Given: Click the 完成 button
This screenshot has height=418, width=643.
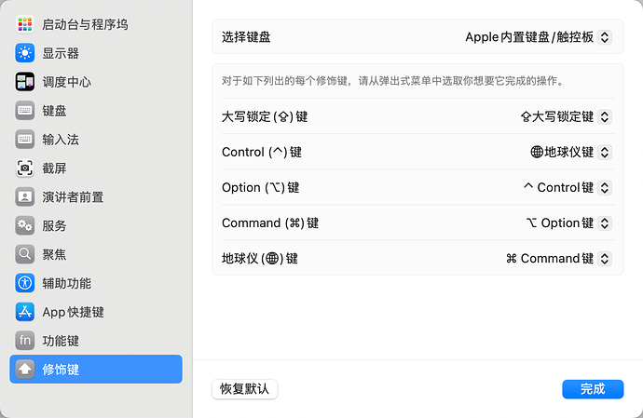Looking at the screenshot, I should click(x=593, y=389).
